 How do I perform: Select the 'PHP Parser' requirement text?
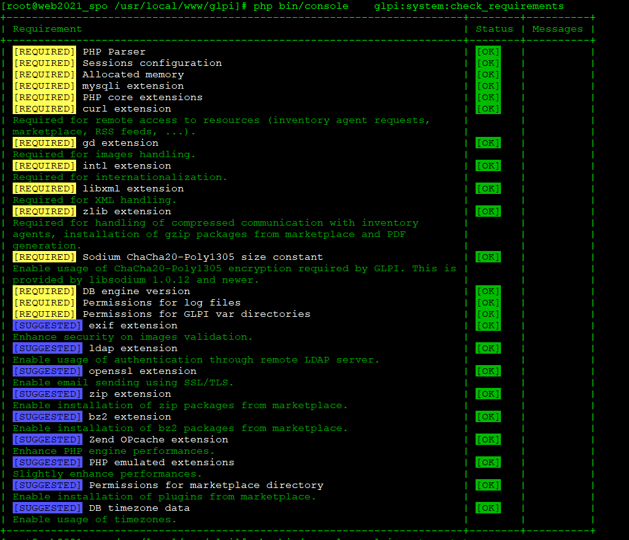[114, 52]
